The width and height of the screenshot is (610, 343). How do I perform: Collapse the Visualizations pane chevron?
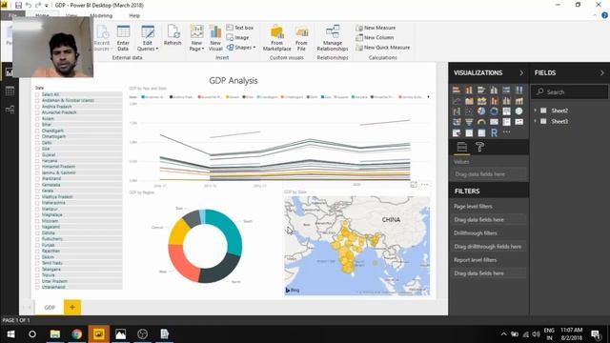pyautogui.click(x=521, y=72)
